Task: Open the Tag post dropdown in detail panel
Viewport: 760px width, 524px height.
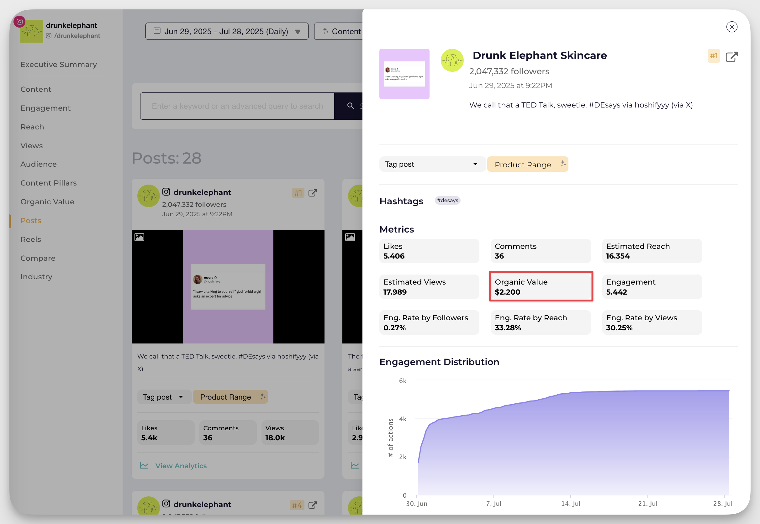Action: [x=432, y=164]
